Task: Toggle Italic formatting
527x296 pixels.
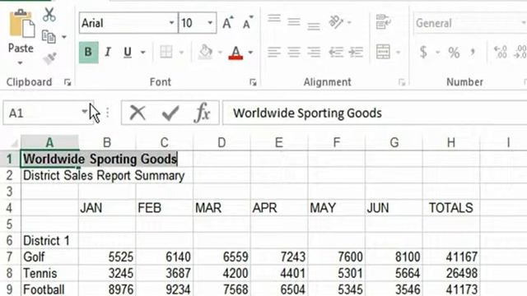Action: click(108, 53)
